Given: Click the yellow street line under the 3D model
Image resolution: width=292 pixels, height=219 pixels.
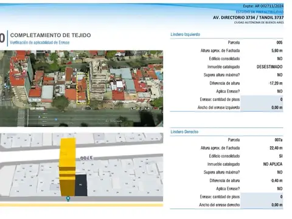Looking at the screenshot, I should pos(82,205).
